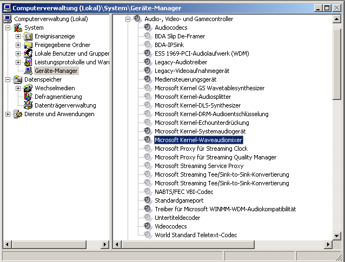
Task: Expand Lokale Benutzer und Gruppen
Action: tap(18, 54)
